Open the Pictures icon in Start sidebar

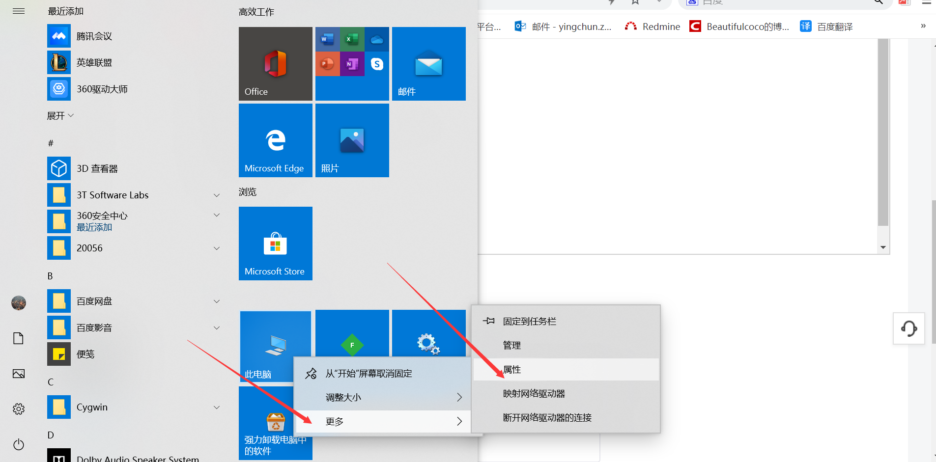click(19, 374)
